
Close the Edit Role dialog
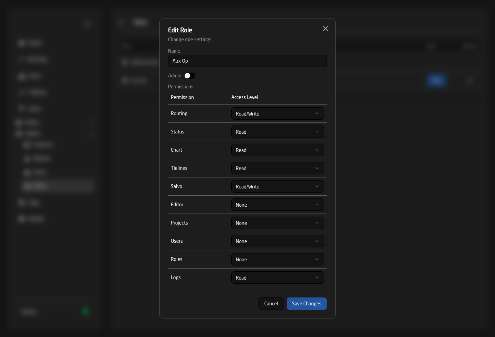coord(326,29)
